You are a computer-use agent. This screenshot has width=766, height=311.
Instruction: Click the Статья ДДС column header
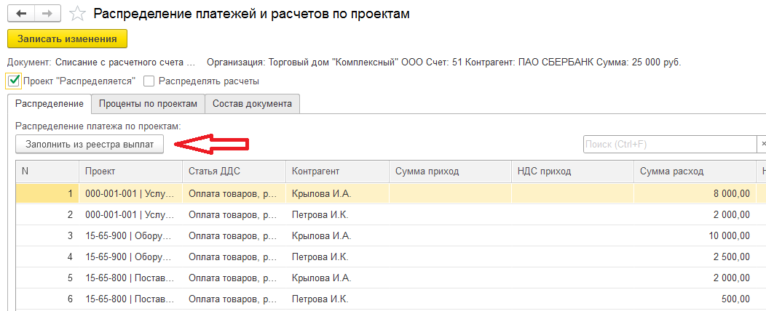pyautogui.click(x=233, y=171)
